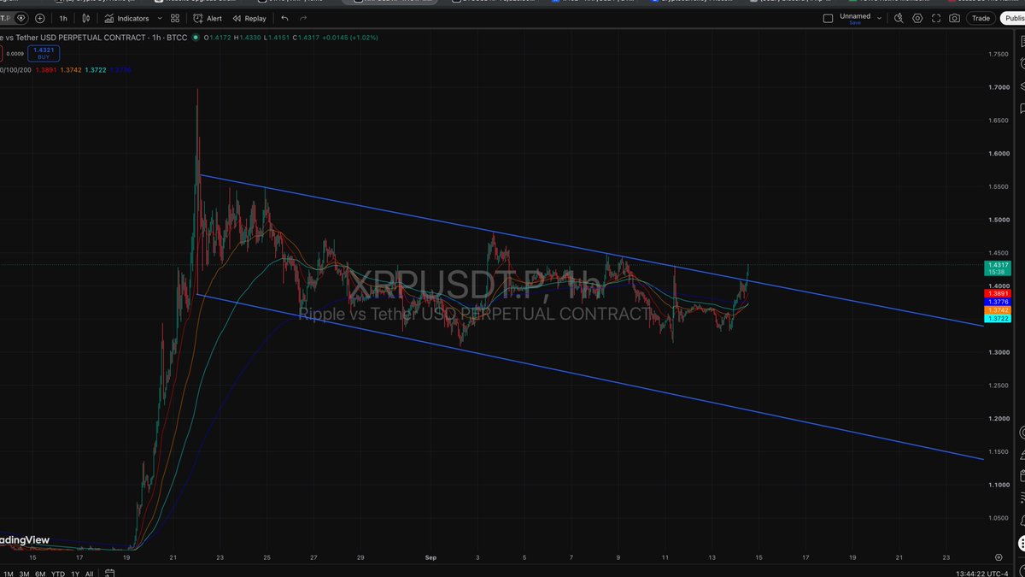1025x577 pixels.
Task: Select the 1Y time range
Action: pos(75,573)
